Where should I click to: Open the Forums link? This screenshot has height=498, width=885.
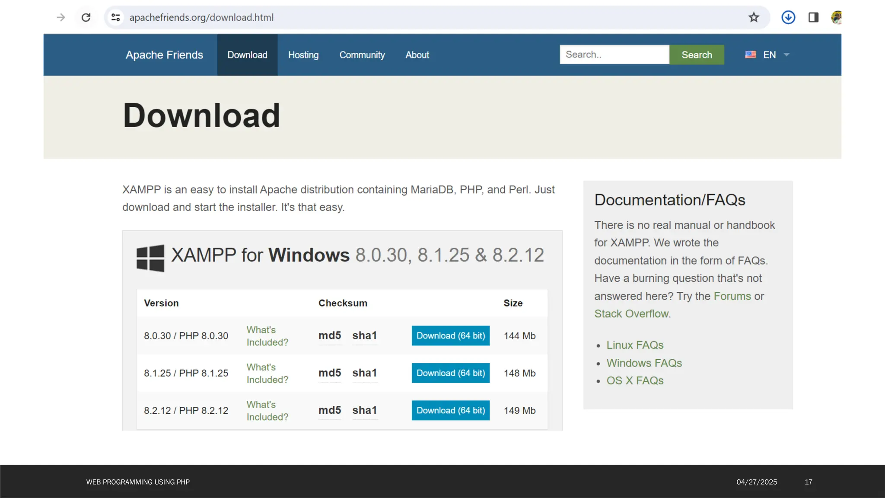click(x=732, y=296)
